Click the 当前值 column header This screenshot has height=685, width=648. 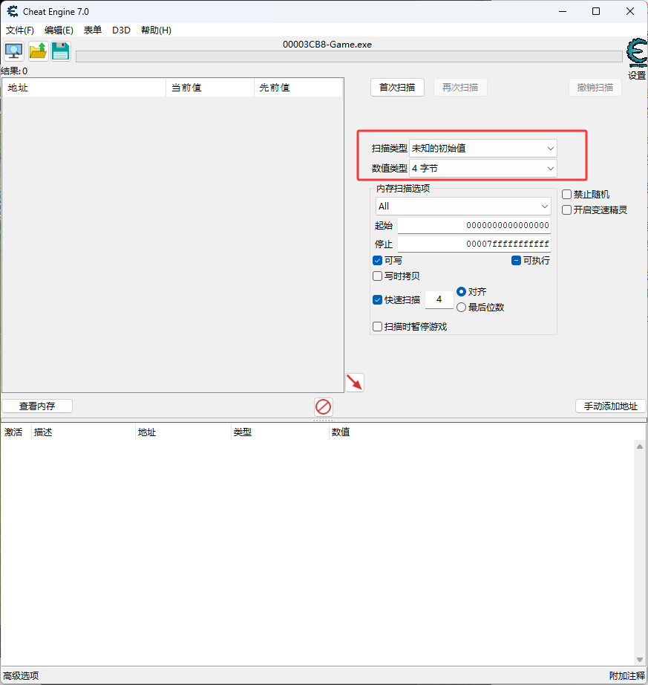pos(210,88)
